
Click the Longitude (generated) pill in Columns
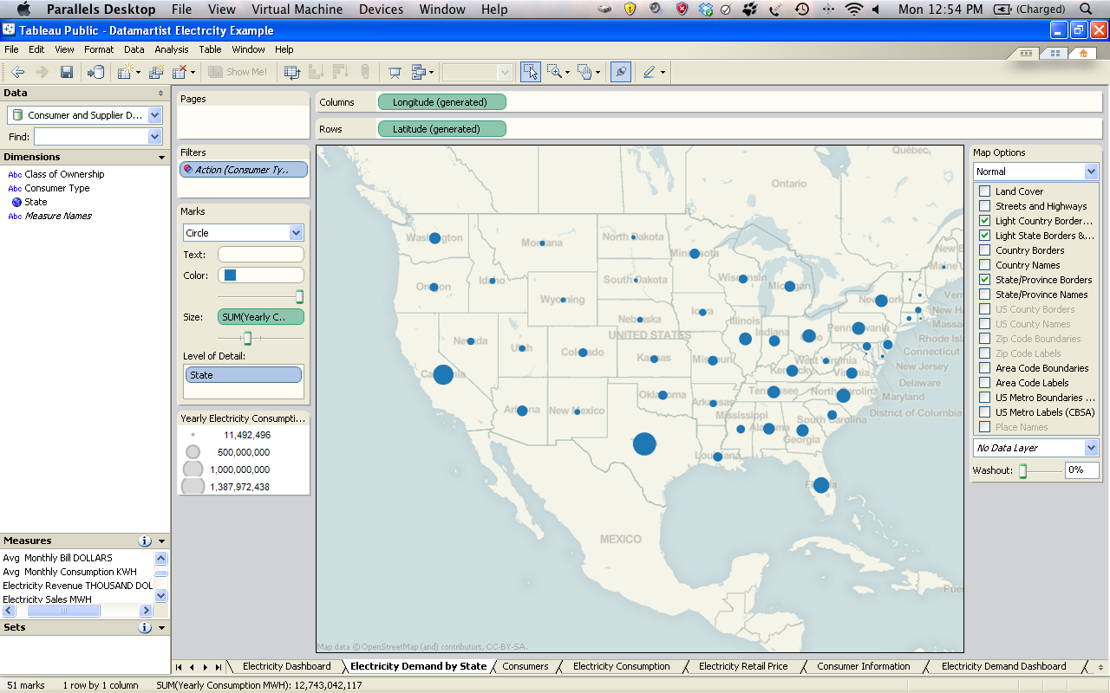tap(441, 102)
